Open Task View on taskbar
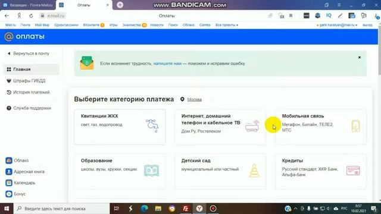Image resolution: width=381 pixels, height=214 pixels. click(117, 209)
